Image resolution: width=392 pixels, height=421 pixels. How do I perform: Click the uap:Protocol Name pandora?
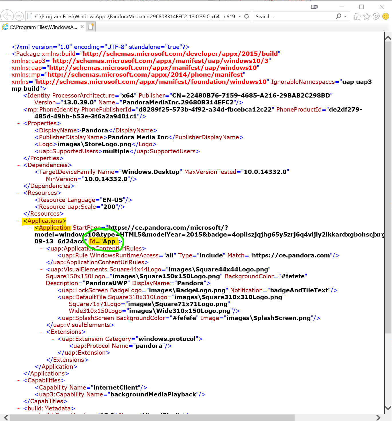[149, 346]
